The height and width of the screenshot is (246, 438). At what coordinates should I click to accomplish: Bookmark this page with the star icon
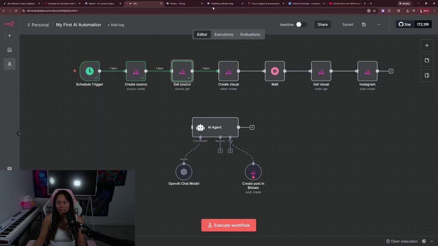click(374, 11)
